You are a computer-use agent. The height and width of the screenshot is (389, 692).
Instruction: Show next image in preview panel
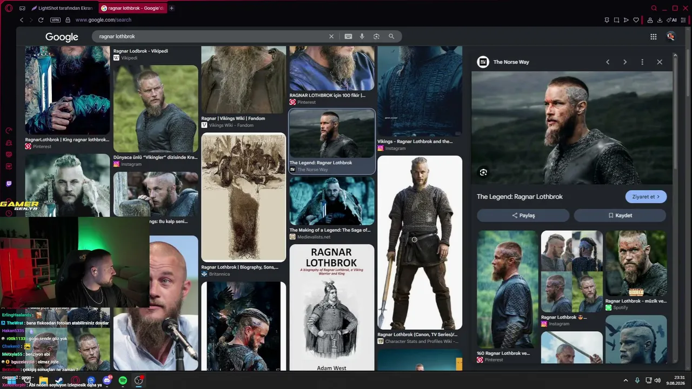pyautogui.click(x=625, y=62)
